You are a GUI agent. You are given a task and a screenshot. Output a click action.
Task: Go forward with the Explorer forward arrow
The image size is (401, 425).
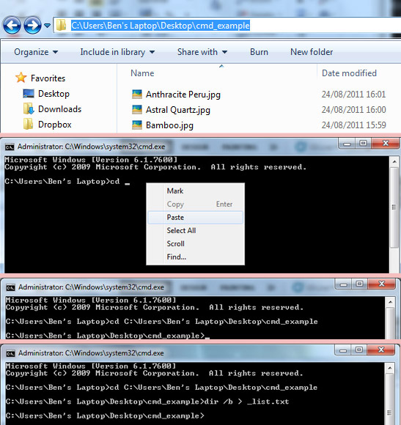tap(32, 25)
